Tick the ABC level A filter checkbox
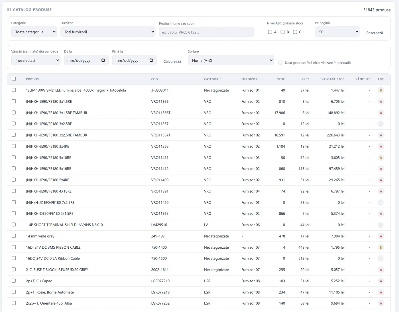 point(270,32)
